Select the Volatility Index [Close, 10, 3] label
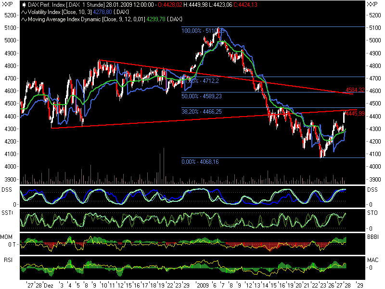The image size is (385, 289). [x=60, y=12]
